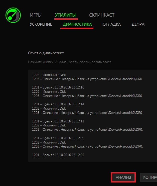Click the Отчет о диагностике heading
Viewport: 157px width, 186px height.
point(46,53)
